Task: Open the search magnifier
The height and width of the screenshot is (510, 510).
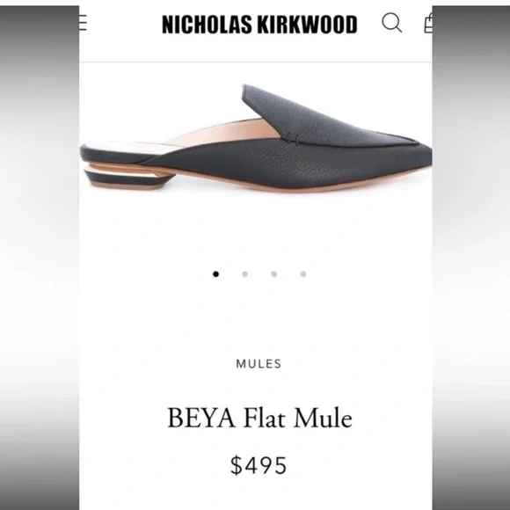Action: point(391,23)
